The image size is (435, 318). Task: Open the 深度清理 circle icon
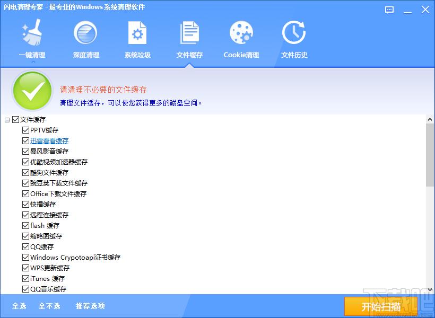pyautogui.click(x=85, y=33)
